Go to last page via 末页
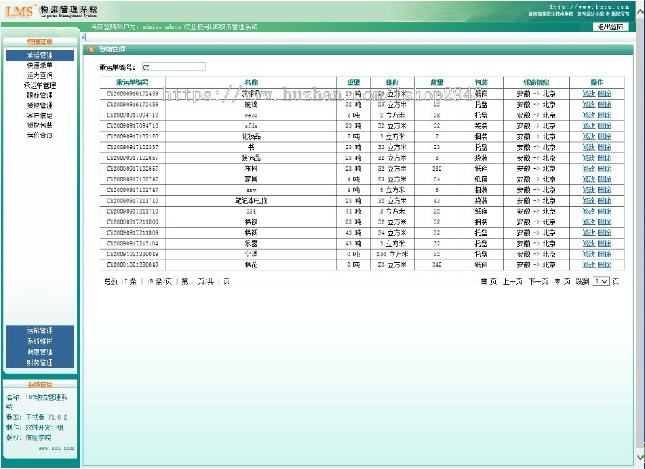The width and height of the screenshot is (645, 469). coord(562,282)
